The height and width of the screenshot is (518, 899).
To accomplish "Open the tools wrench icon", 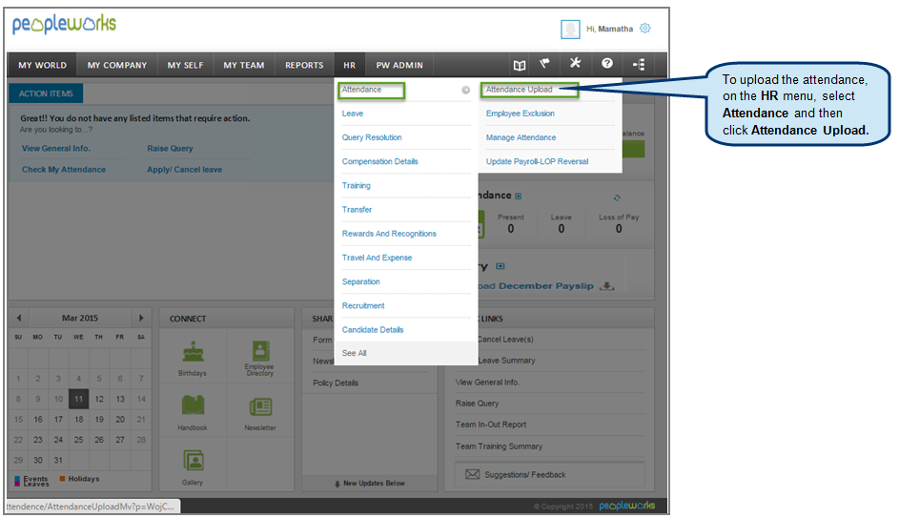I will tap(575, 63).
